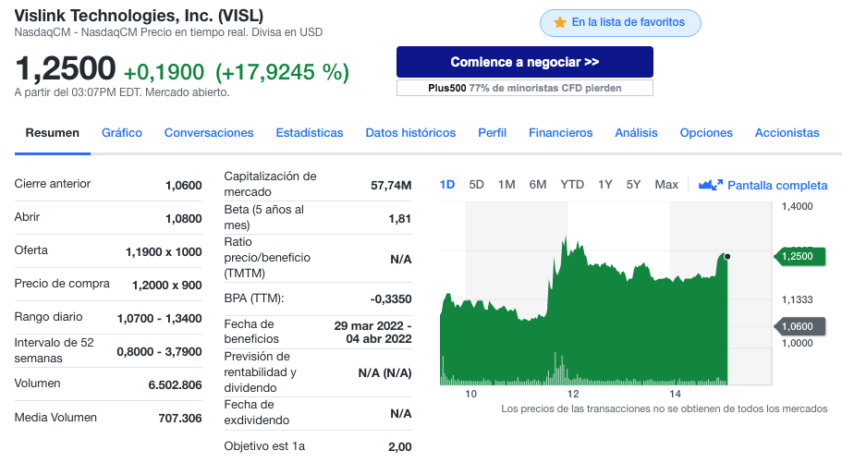Select Max chart range

tap(666, 185)
